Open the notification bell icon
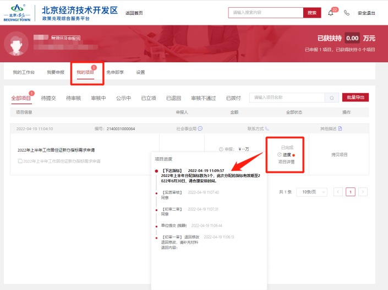Screen dimensions: 388x290 click(331, 13)
